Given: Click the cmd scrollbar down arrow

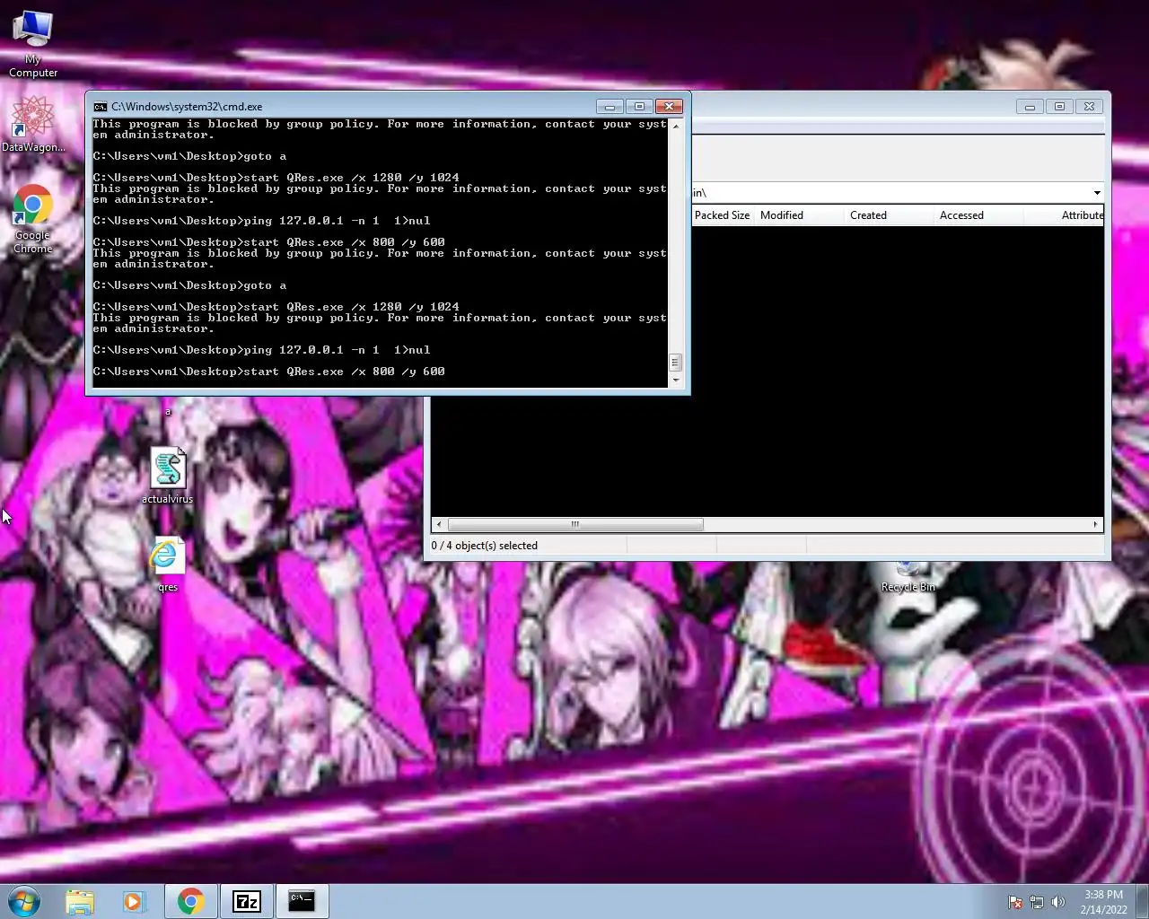Looking at the screenshot, I should 676,381.
